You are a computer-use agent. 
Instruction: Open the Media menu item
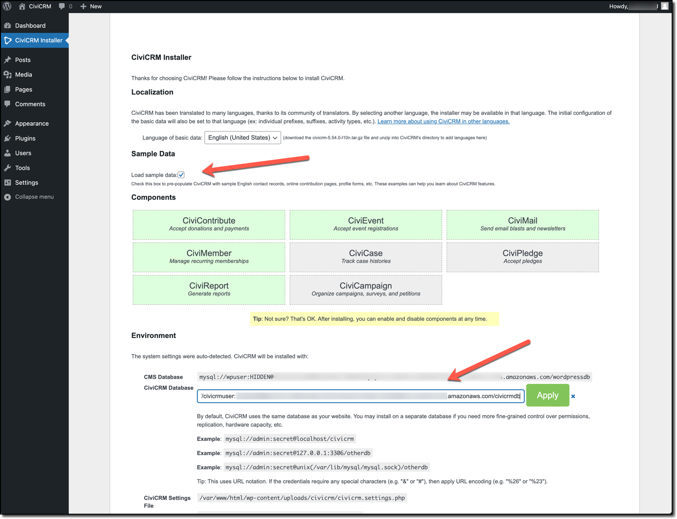pos(24,75)
